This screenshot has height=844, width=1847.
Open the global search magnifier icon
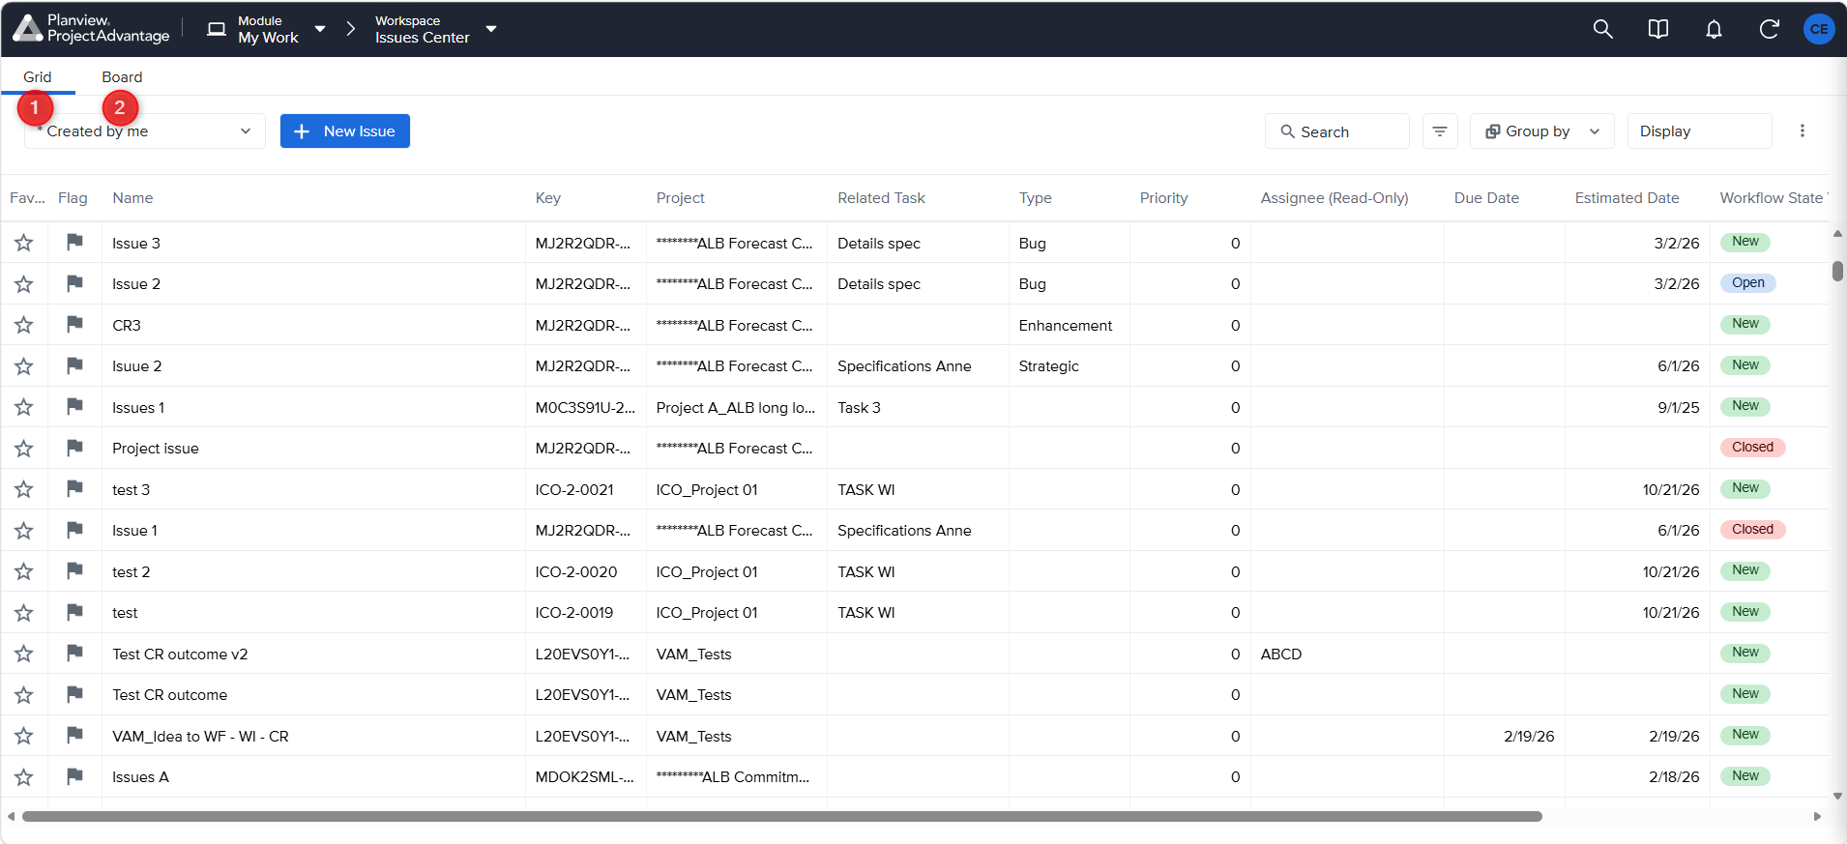1602,29
